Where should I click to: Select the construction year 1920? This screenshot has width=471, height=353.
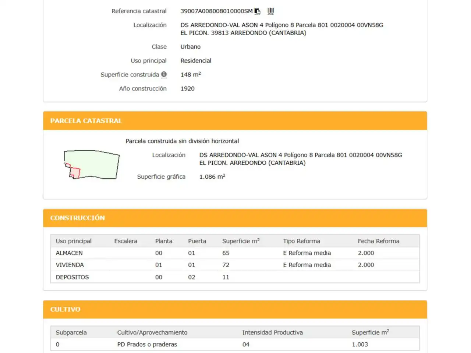[x=187, y=89]
